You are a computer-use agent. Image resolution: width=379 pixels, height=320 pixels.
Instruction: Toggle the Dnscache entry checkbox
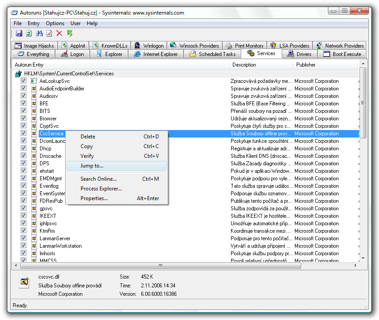[23, 156]
